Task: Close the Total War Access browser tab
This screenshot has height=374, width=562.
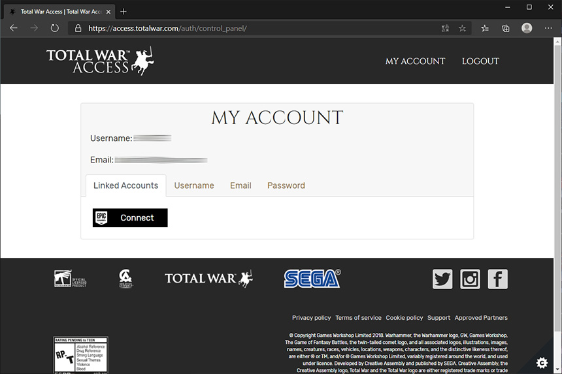Action: pos(108,12)
